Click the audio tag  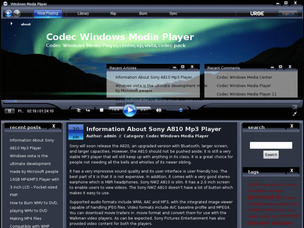click(254, 184)
